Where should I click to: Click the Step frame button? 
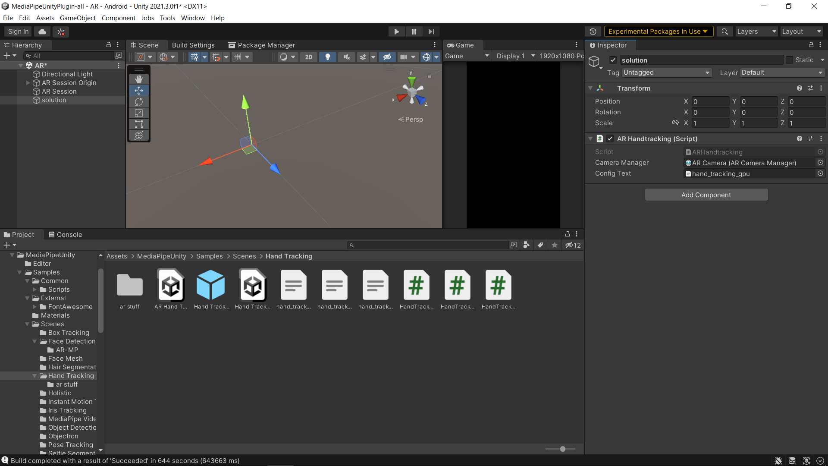coord(431,31)
